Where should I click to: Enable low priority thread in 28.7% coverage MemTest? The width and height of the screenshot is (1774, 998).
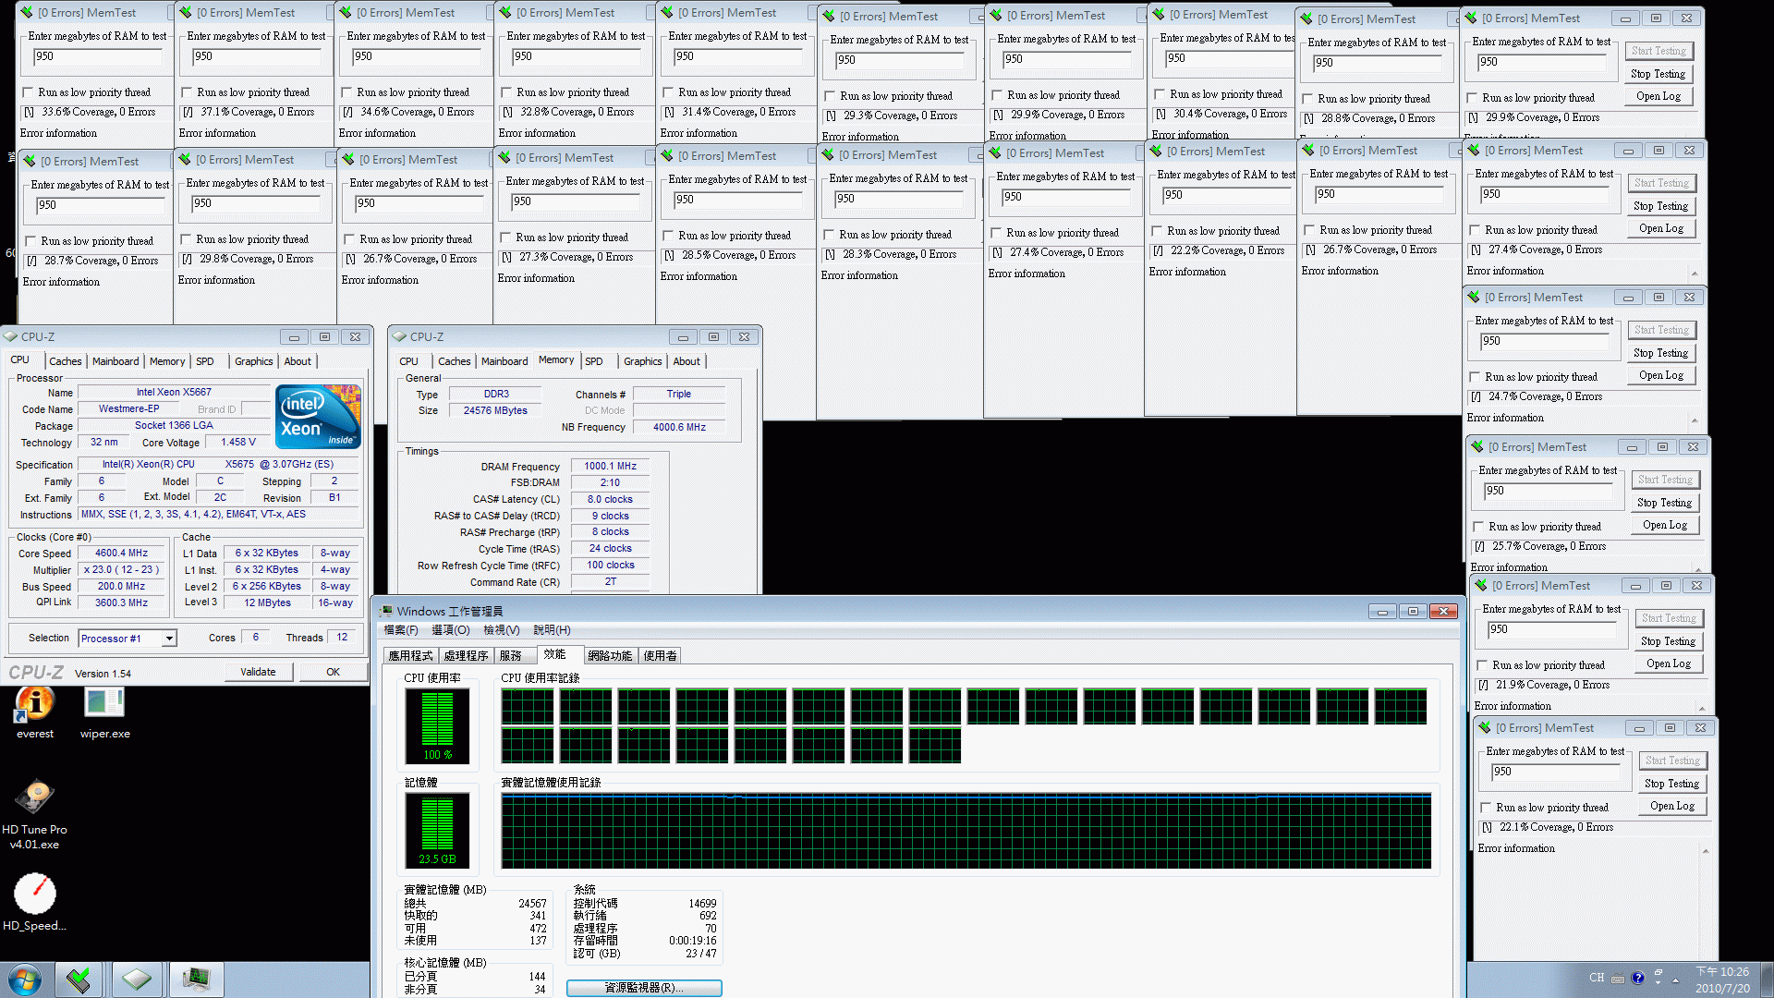pyautogui.click(x=30, y=241)
